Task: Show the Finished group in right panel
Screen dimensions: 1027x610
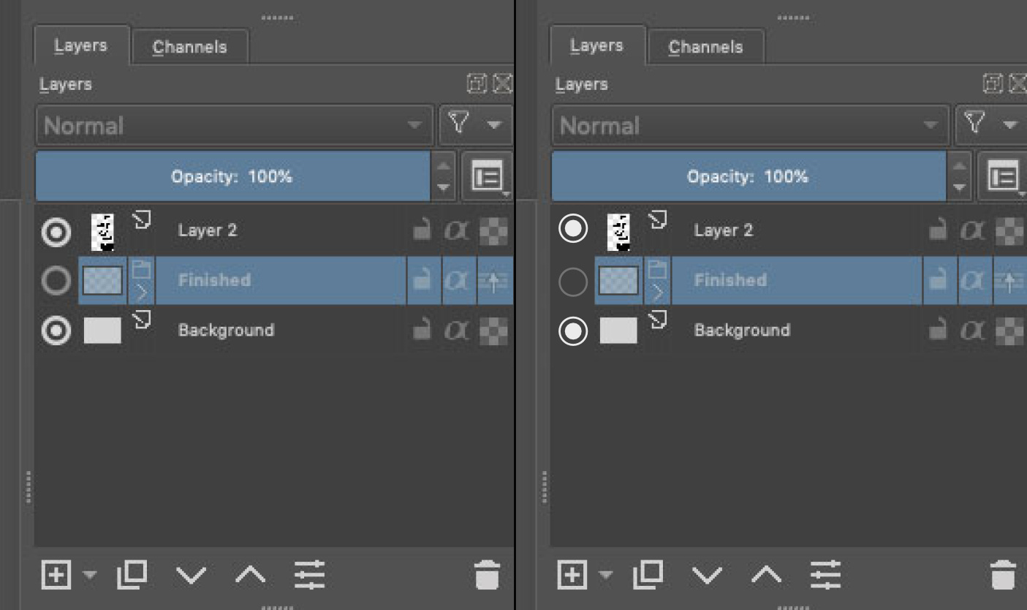Action: [x=572, y=281]
